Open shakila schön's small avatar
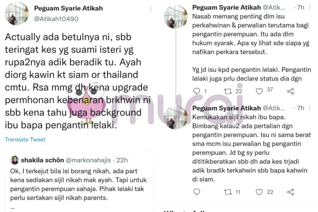318x212 pixels. (x=15, y=160)
